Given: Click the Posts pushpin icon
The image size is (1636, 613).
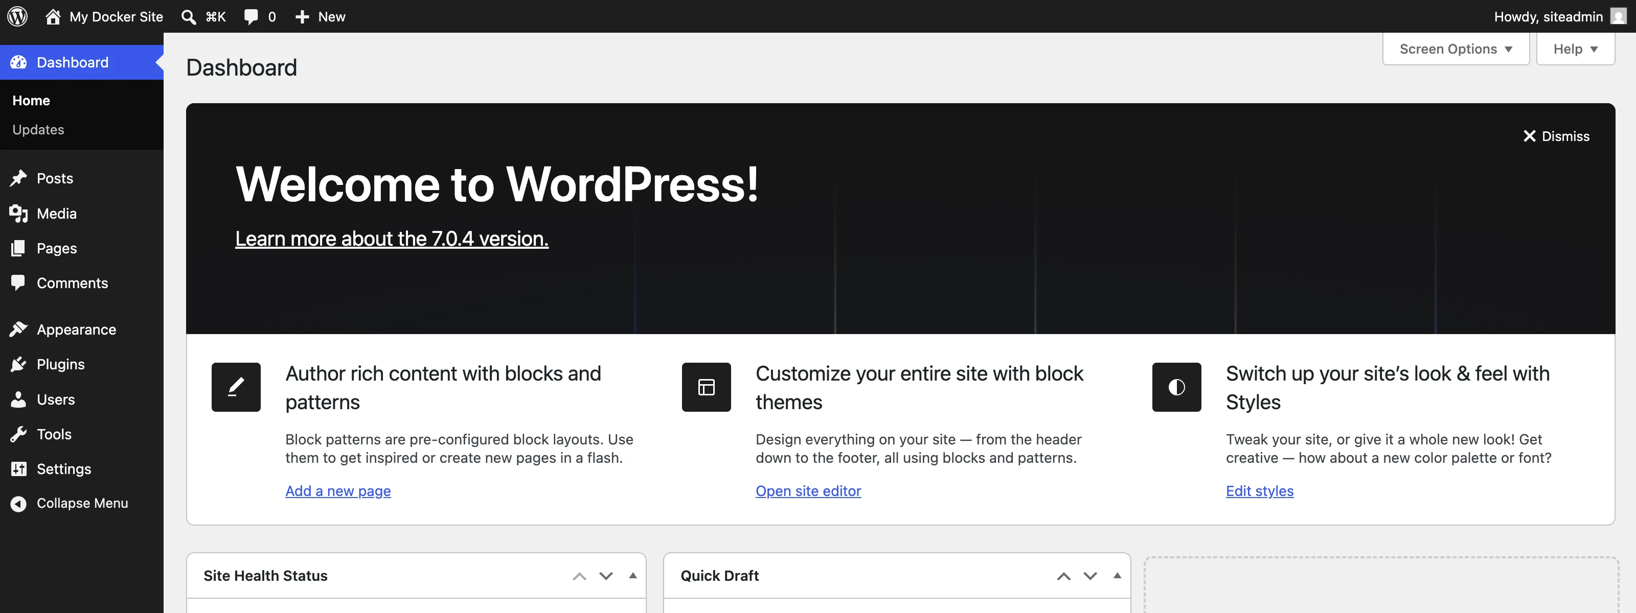Looking at the screenshot, I should click(18, 178).
